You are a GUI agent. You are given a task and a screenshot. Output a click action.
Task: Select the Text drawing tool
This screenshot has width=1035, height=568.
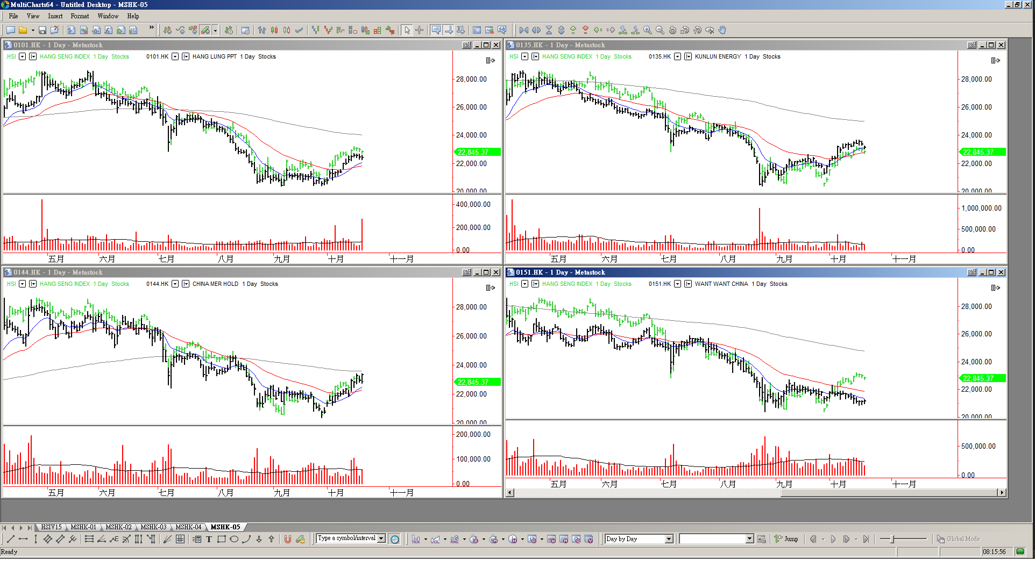click(x=209, y=539)
